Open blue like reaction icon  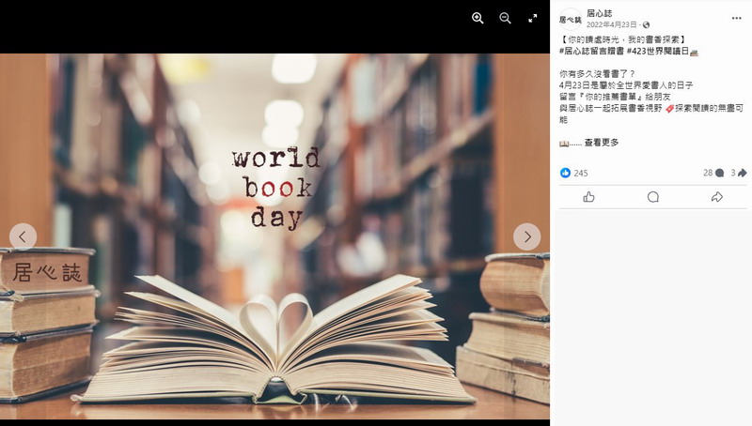(566, 173)
